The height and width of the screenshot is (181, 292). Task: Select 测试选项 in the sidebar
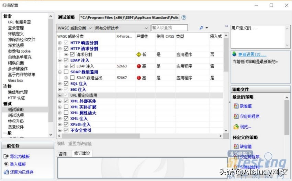(16, 115)
